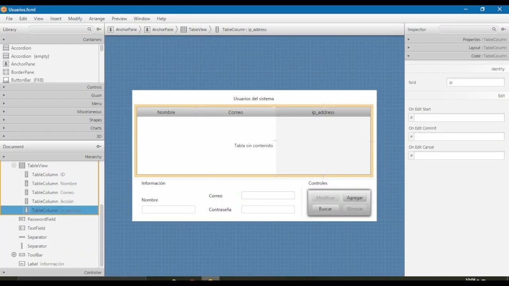Select the ip_address table column header
Image resolution: width=509 pixels, height=286 pixels.
(323, 112)
